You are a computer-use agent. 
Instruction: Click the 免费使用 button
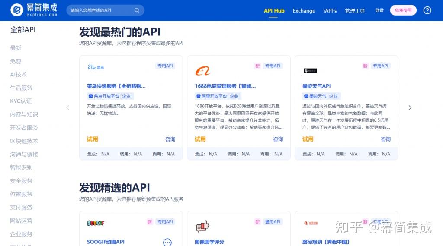pos(403,10)
